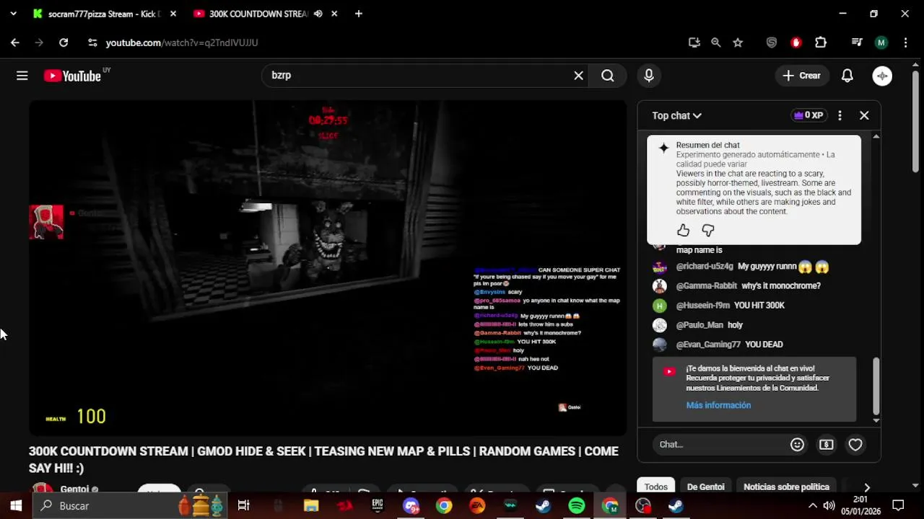Start voice search with the microphone
The image size is (924, 519).
649,76
